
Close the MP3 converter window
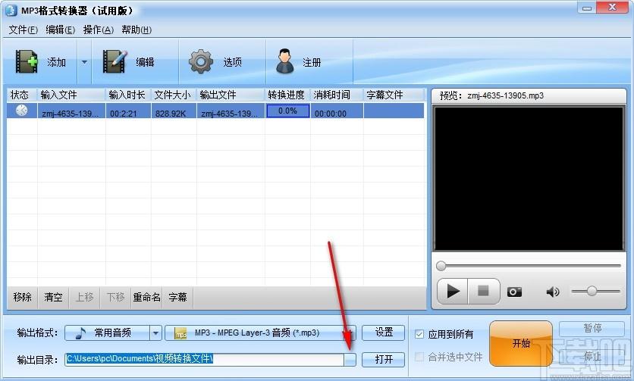click(x=612, y=8)
